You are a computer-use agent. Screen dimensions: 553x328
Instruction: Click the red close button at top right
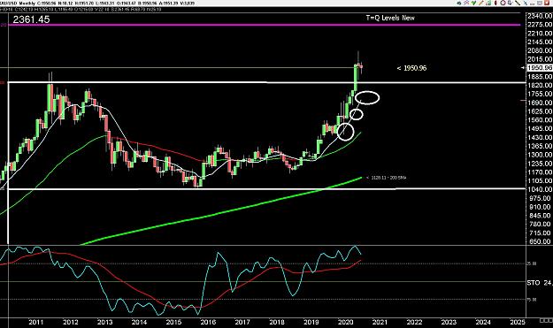547,3
